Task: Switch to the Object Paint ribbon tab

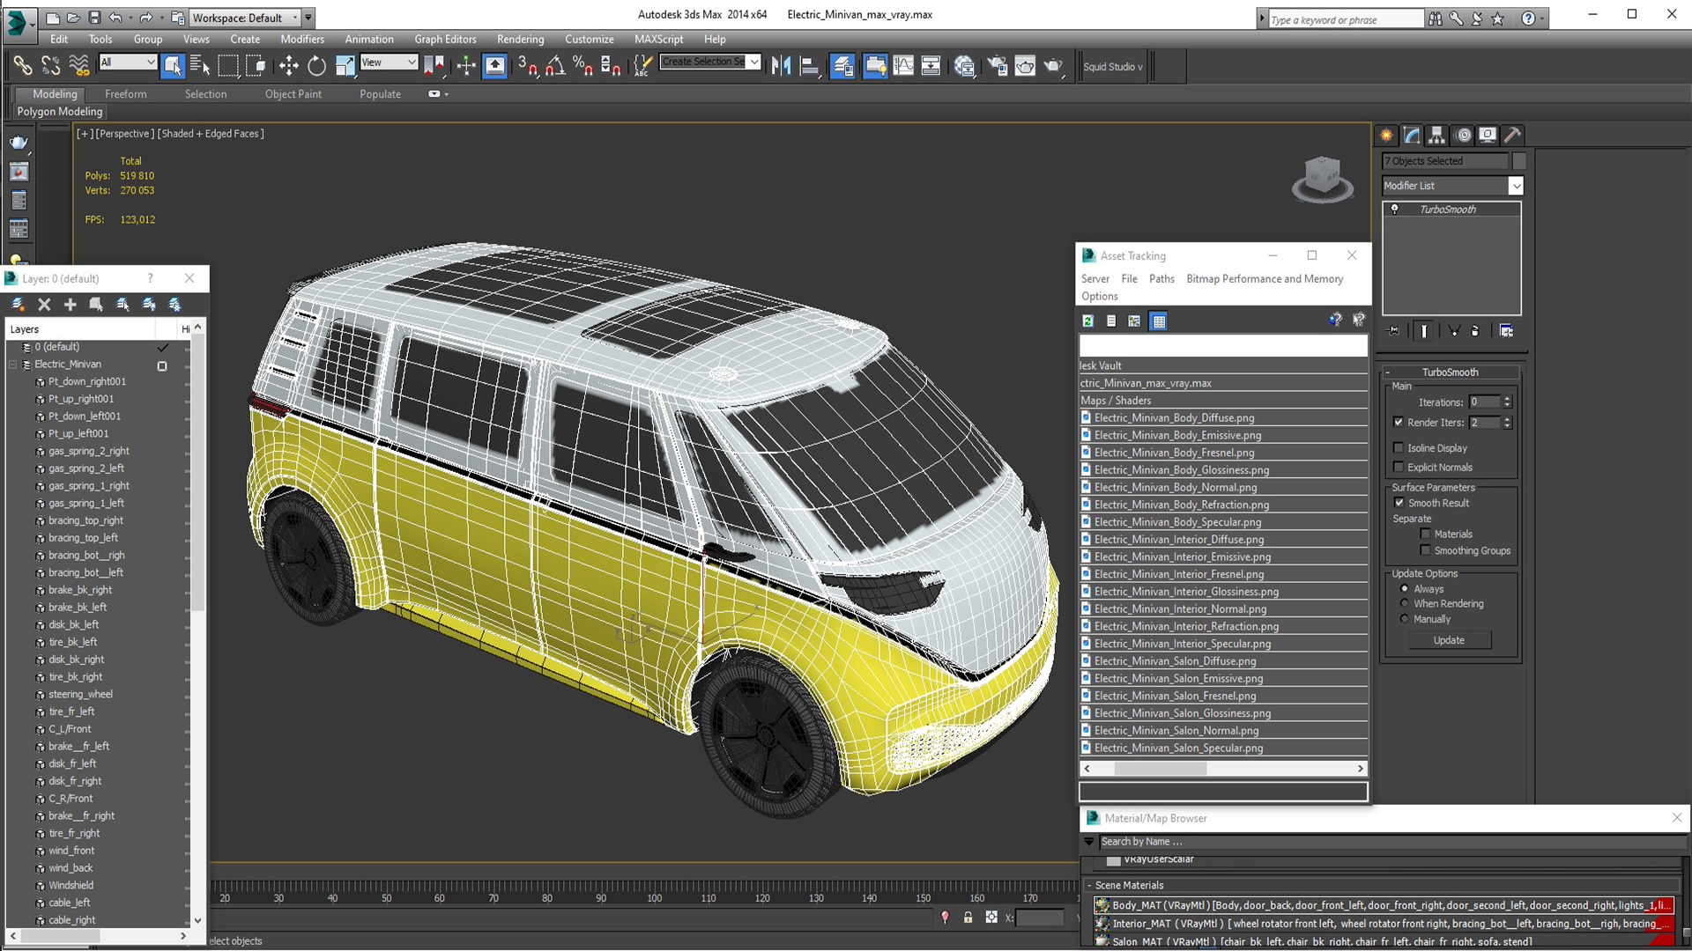Action: 293,94
